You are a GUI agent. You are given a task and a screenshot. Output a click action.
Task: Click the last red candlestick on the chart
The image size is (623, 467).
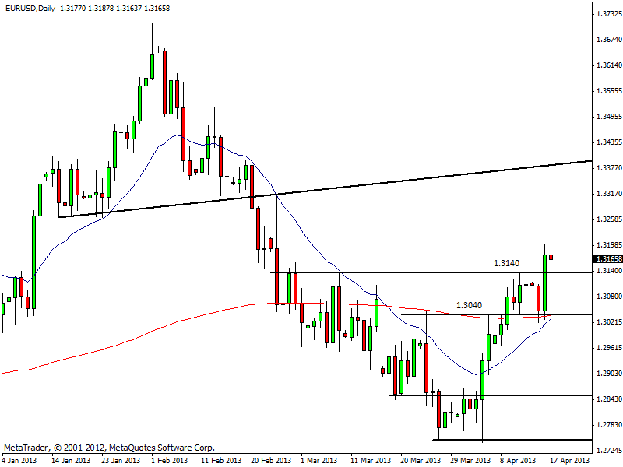pos(551,256)
